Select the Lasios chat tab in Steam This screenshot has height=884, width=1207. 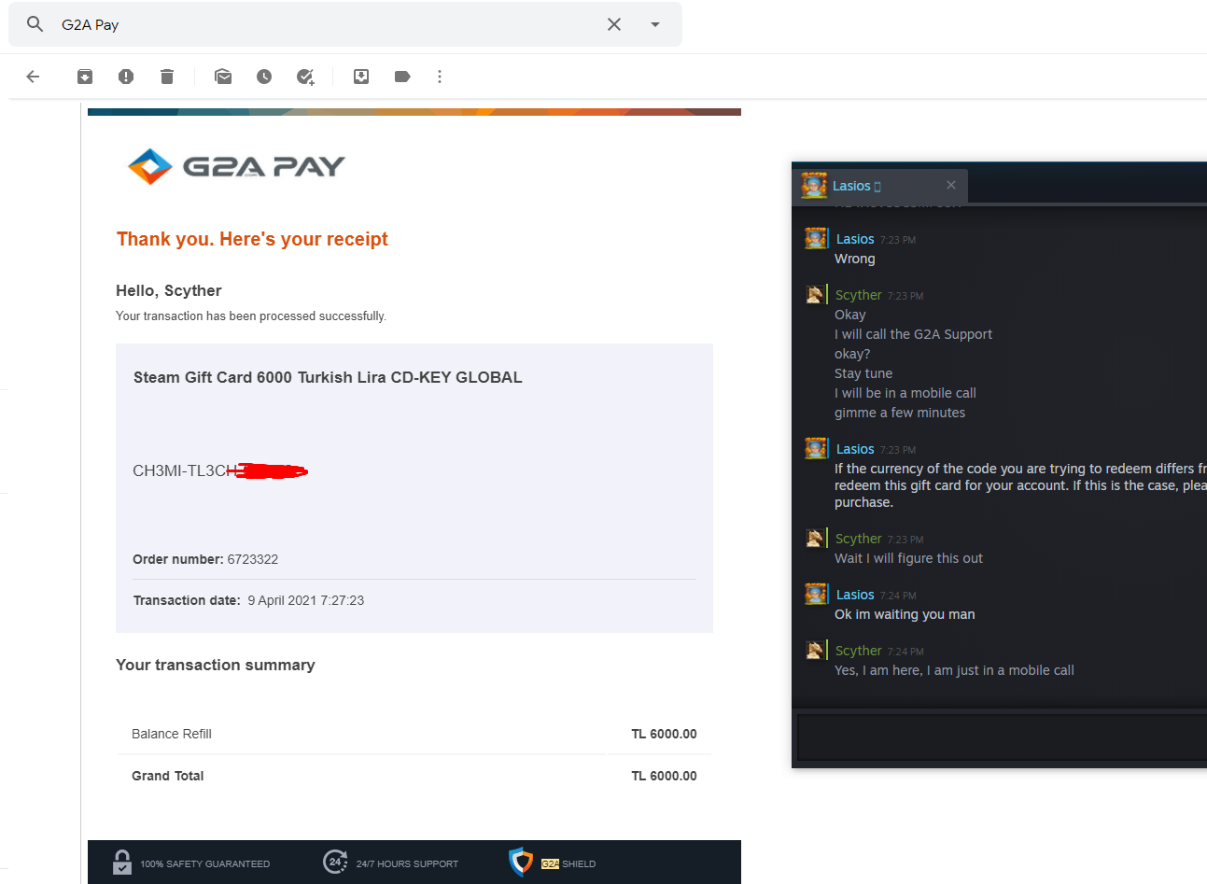click(879, 186)
